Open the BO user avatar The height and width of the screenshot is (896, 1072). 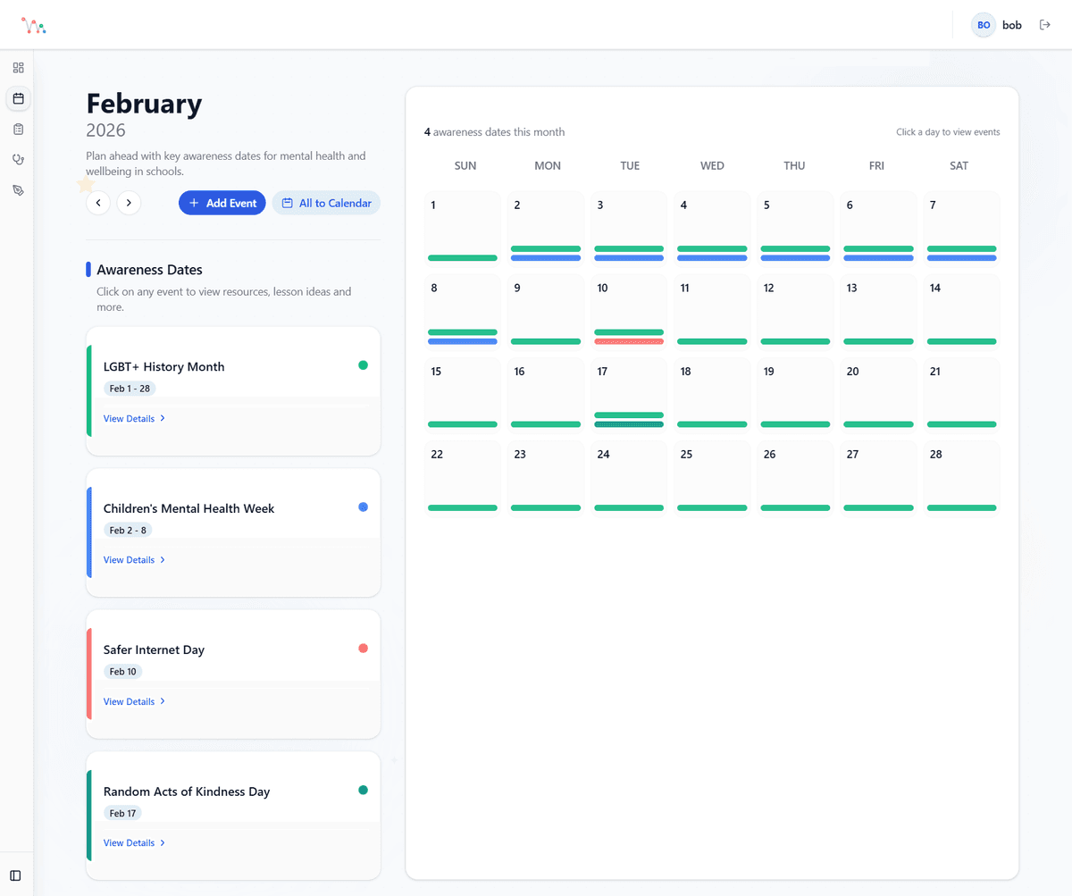click(984, 25)
